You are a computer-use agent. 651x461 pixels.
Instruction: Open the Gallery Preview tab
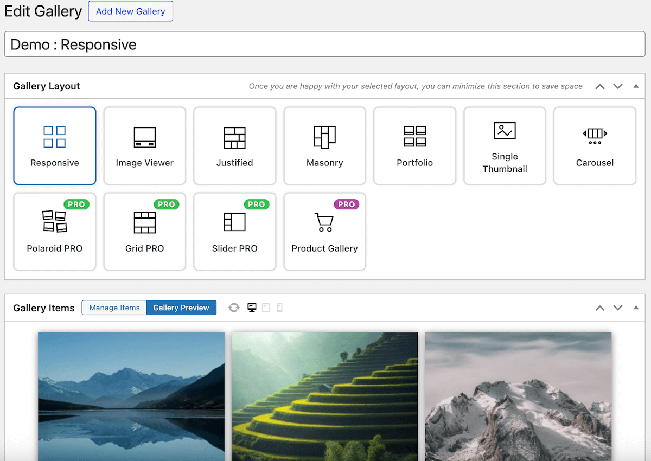181,308
